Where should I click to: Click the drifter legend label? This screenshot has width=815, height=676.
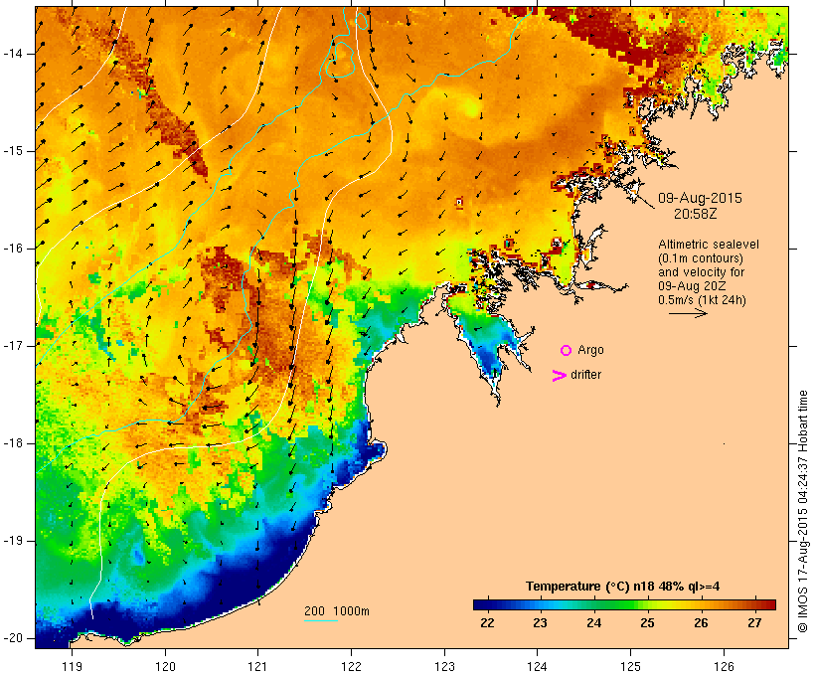585,375
